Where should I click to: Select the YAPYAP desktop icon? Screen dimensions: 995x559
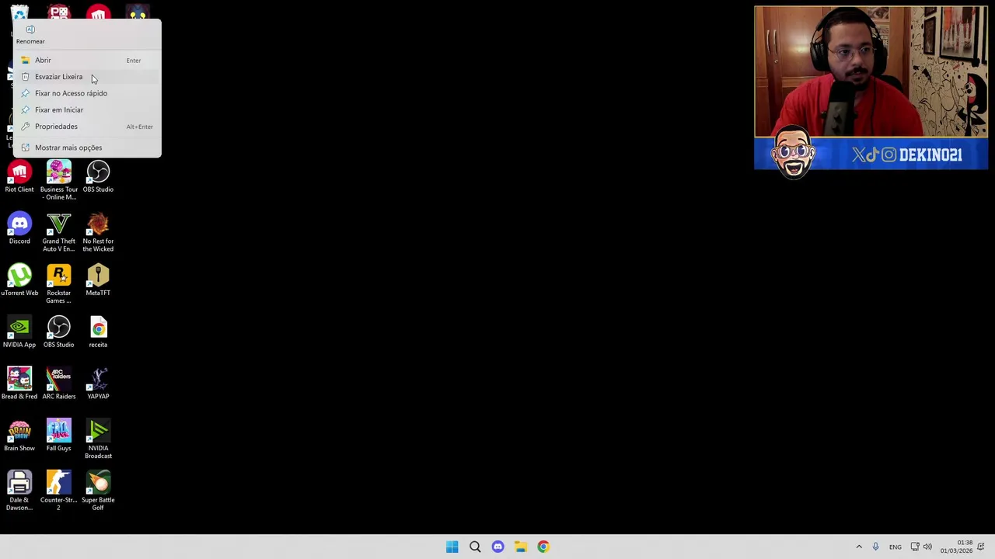click(x=98, y=384)
